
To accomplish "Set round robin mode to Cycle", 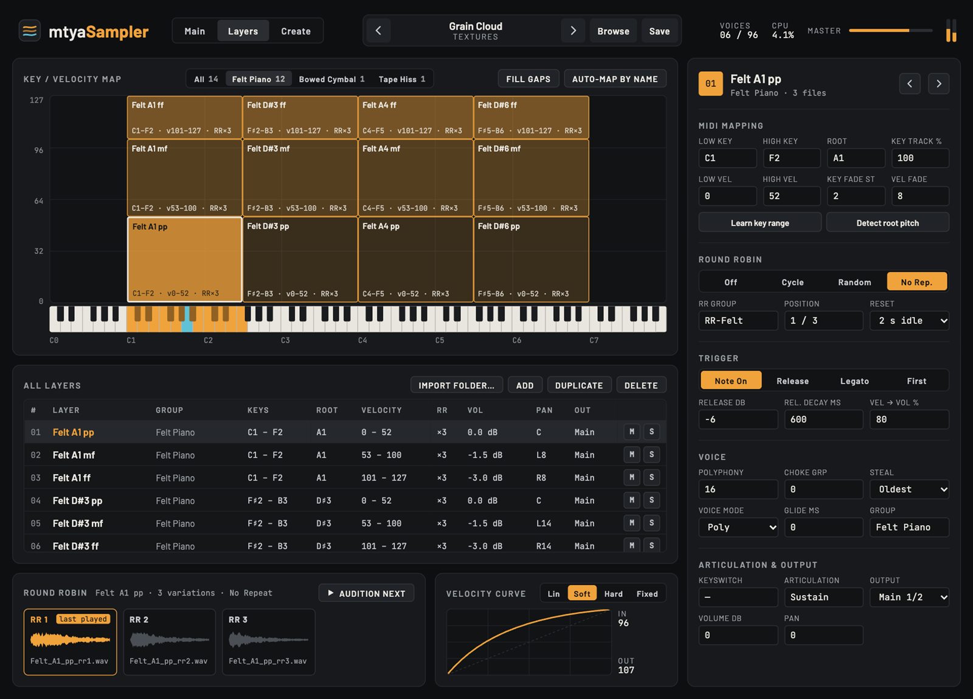I will point(792,282).
